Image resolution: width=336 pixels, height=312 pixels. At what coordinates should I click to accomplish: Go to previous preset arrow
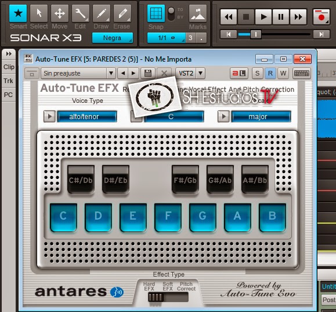123,73
